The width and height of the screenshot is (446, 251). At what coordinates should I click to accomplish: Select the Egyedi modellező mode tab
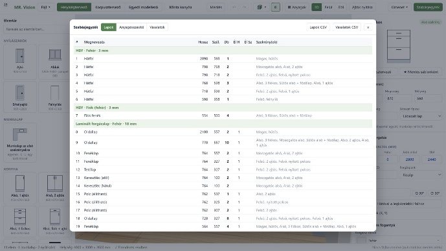(x=143, y=7)
